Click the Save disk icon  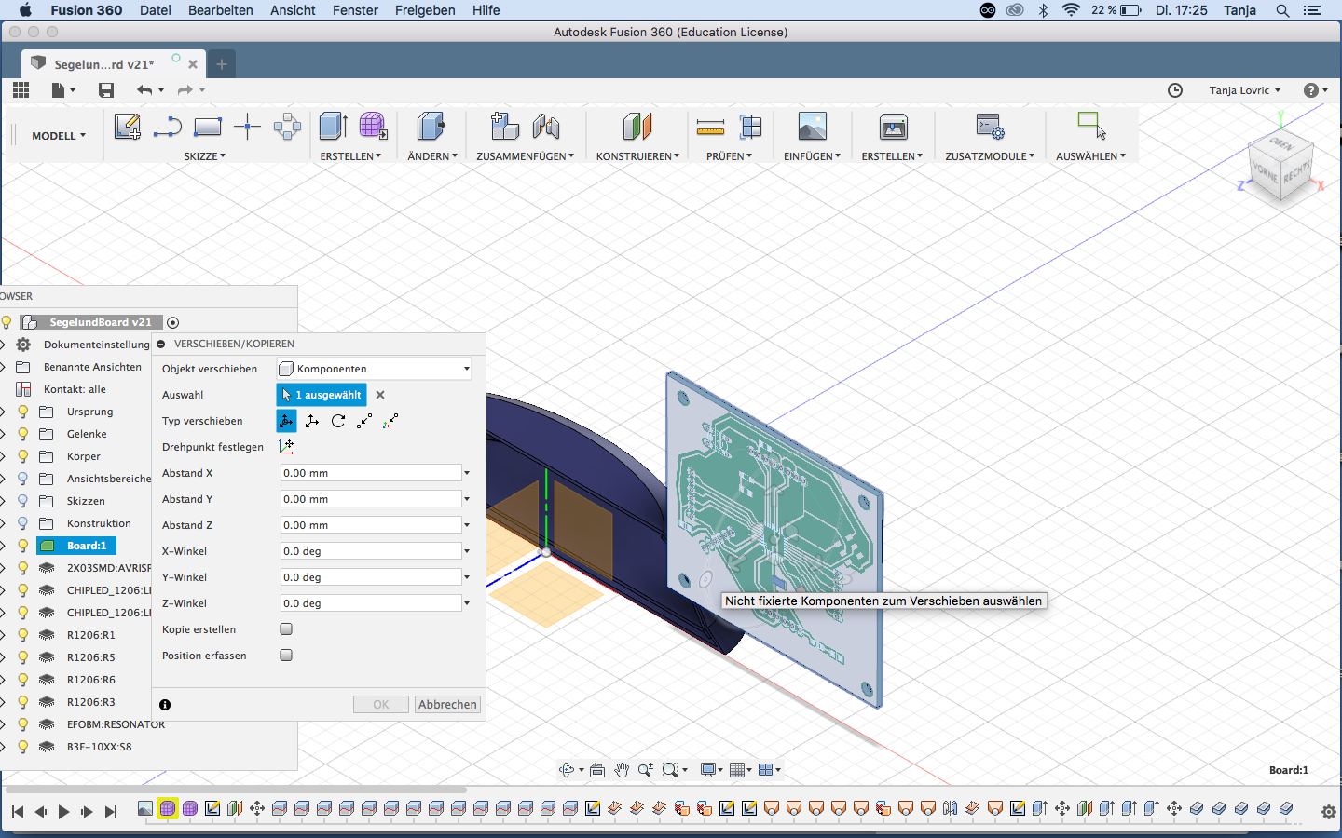click(106, 90)
